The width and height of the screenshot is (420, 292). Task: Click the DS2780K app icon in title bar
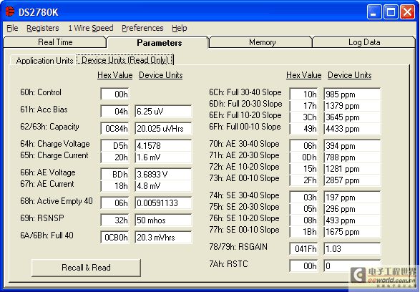click(10, 11)
